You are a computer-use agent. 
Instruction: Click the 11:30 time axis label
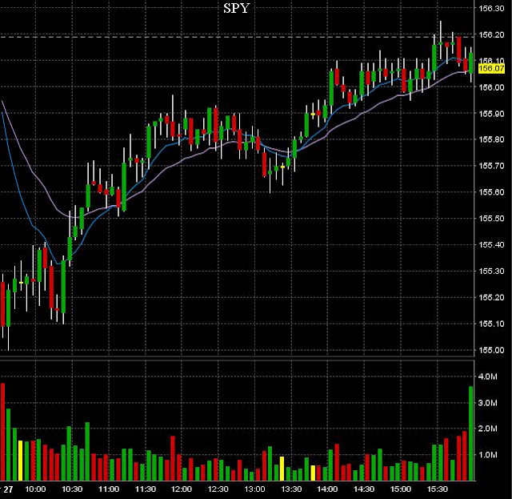pyautogui.click(x=146, y=489)
